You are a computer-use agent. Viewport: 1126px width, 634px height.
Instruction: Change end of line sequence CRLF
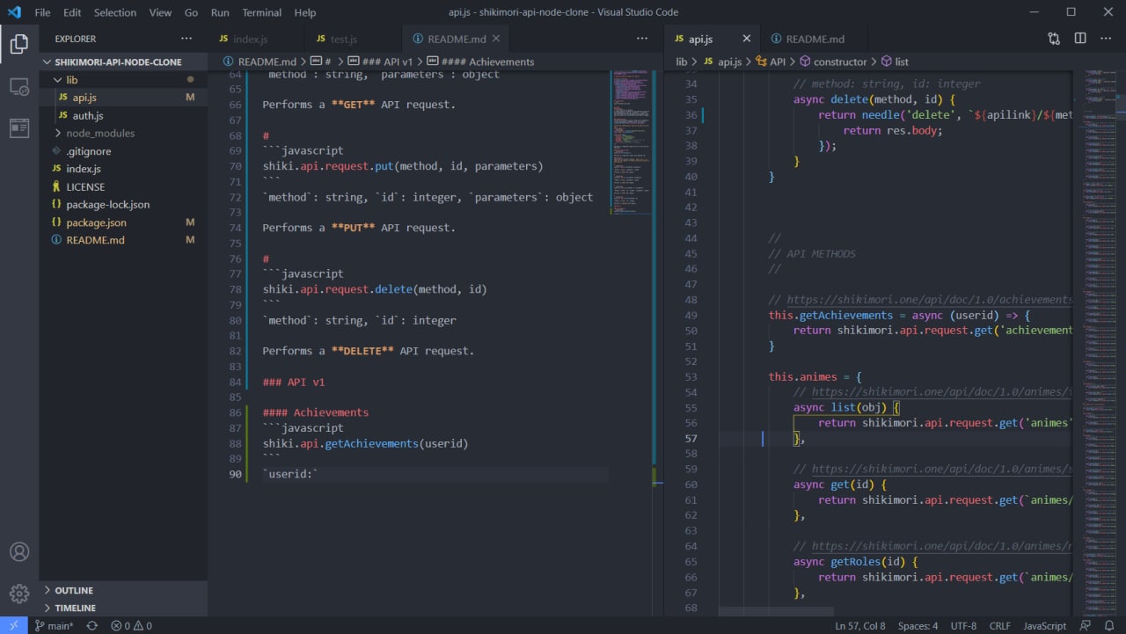[x=1000, y=626]
